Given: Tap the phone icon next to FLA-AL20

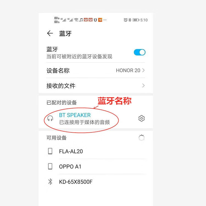Looking at the screenshot, I should click(x=50, y=151).
